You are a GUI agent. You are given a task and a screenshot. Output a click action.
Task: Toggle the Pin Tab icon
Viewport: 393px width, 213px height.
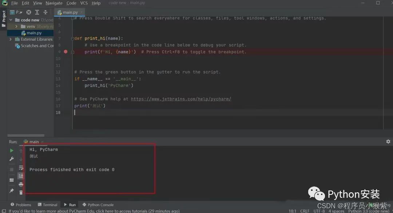pyautogui.click(x=12, y=191)
